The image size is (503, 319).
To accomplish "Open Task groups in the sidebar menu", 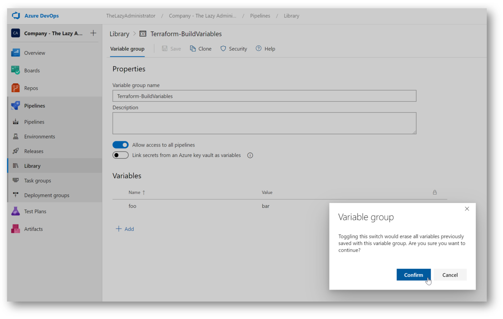I will pyautogui.click(x=38, y=181).
